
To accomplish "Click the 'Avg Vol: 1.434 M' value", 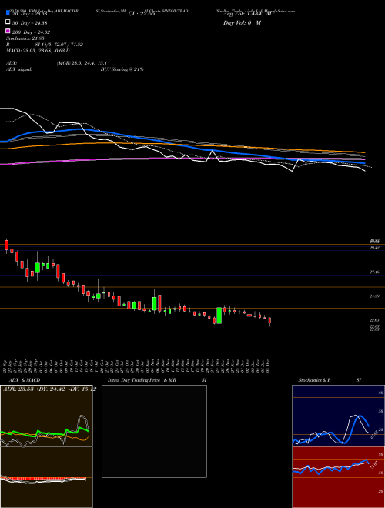I will pyautogui.click(x=247, y=14).
